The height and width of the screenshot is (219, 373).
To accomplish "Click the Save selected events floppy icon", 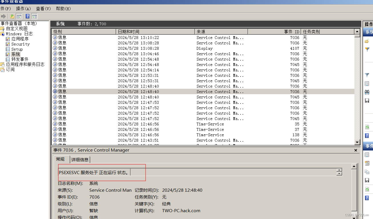I will point(367,180).
